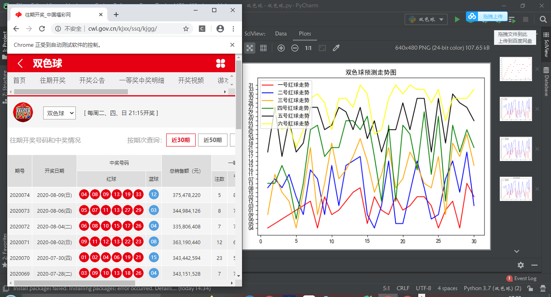Go back in the Chrome browser
551x297 pixels.
point(16,29)
